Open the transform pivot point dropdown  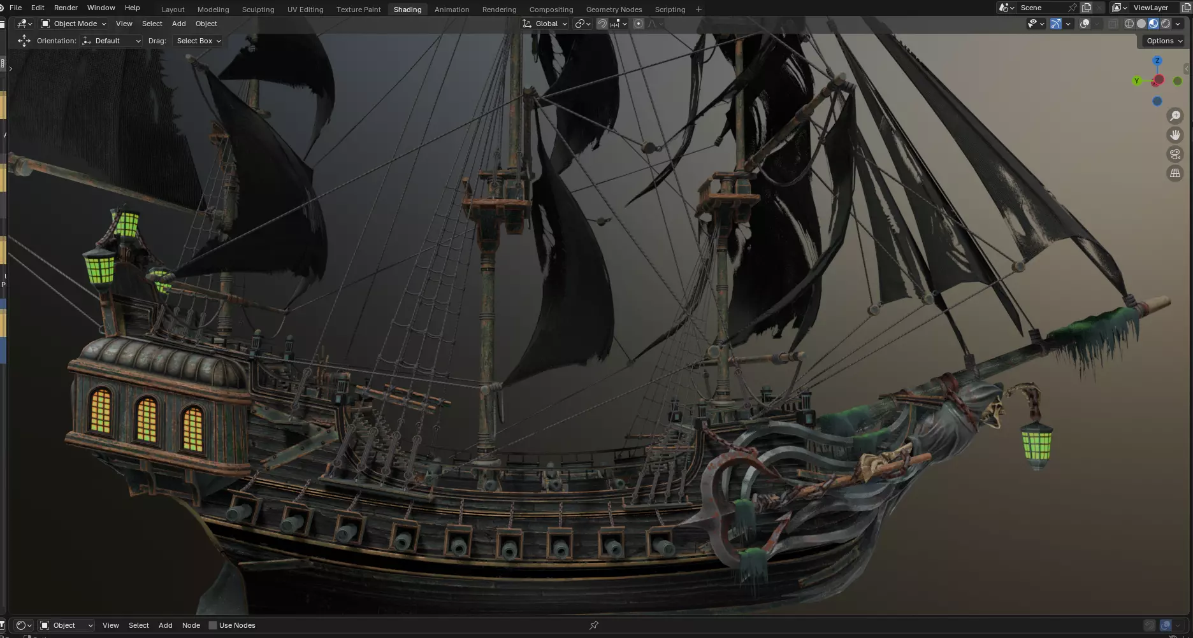(581, 24)
